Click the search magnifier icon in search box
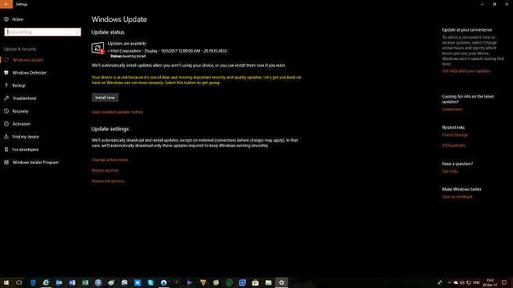This screenshot has width=513, height=288. 77,32
